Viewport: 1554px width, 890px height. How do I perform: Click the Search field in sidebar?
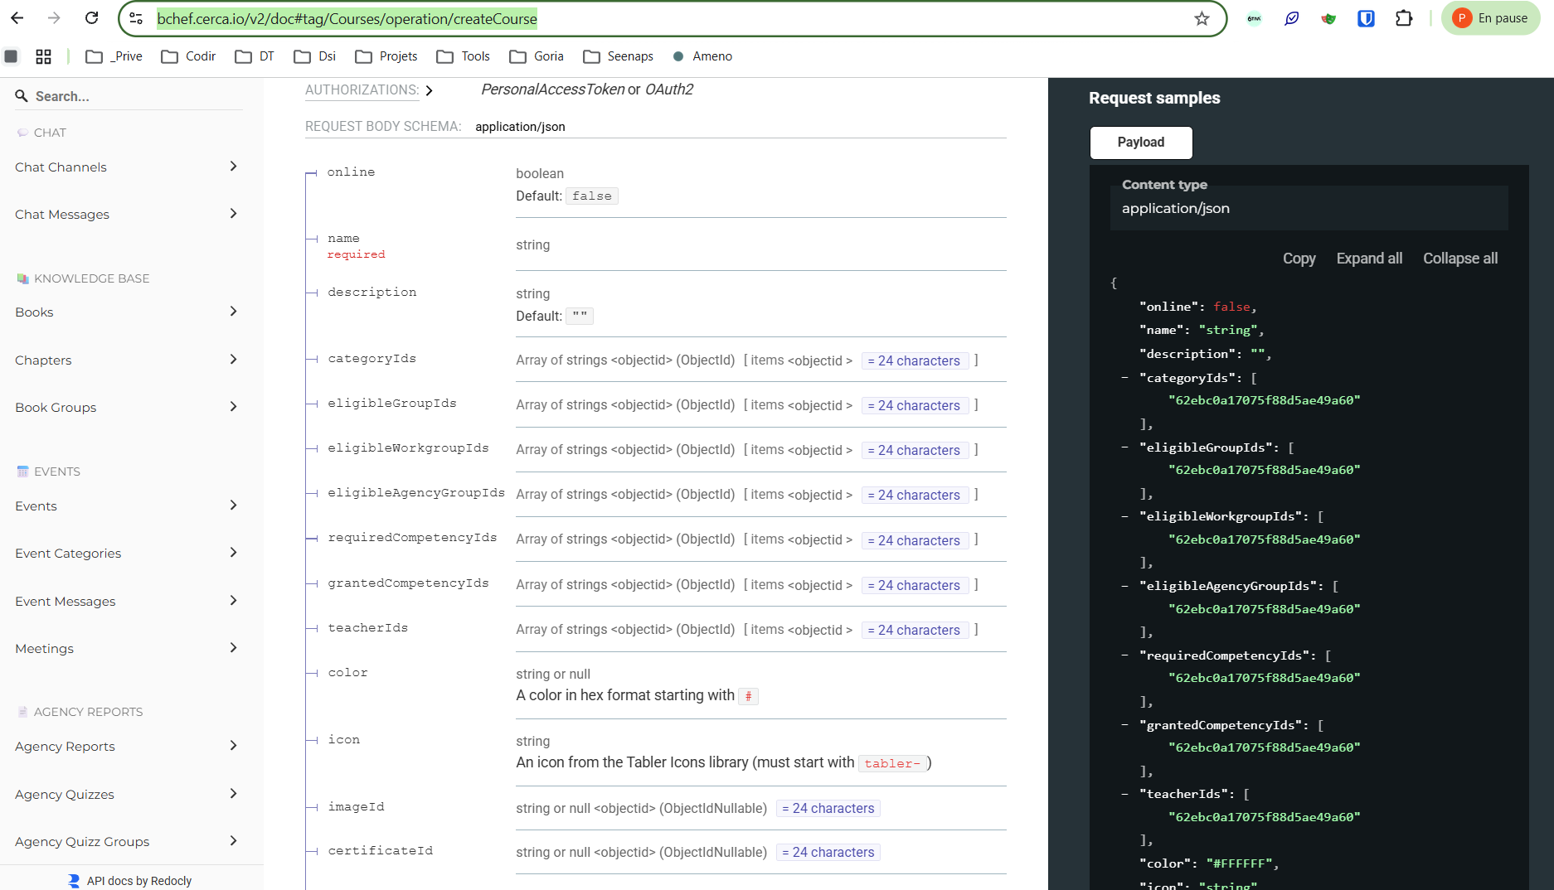[129, 96]
